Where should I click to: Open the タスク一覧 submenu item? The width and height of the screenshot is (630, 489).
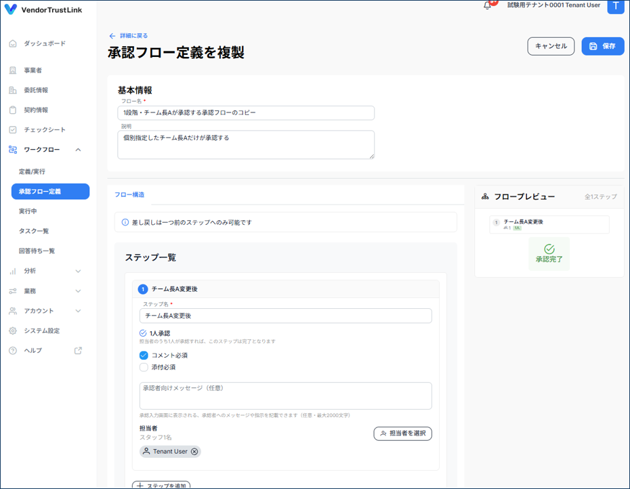pyautogui.click(x=34, y=231)
